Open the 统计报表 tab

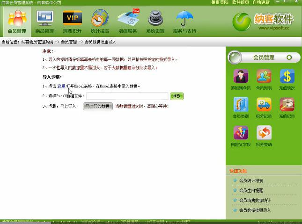(99, 21)
